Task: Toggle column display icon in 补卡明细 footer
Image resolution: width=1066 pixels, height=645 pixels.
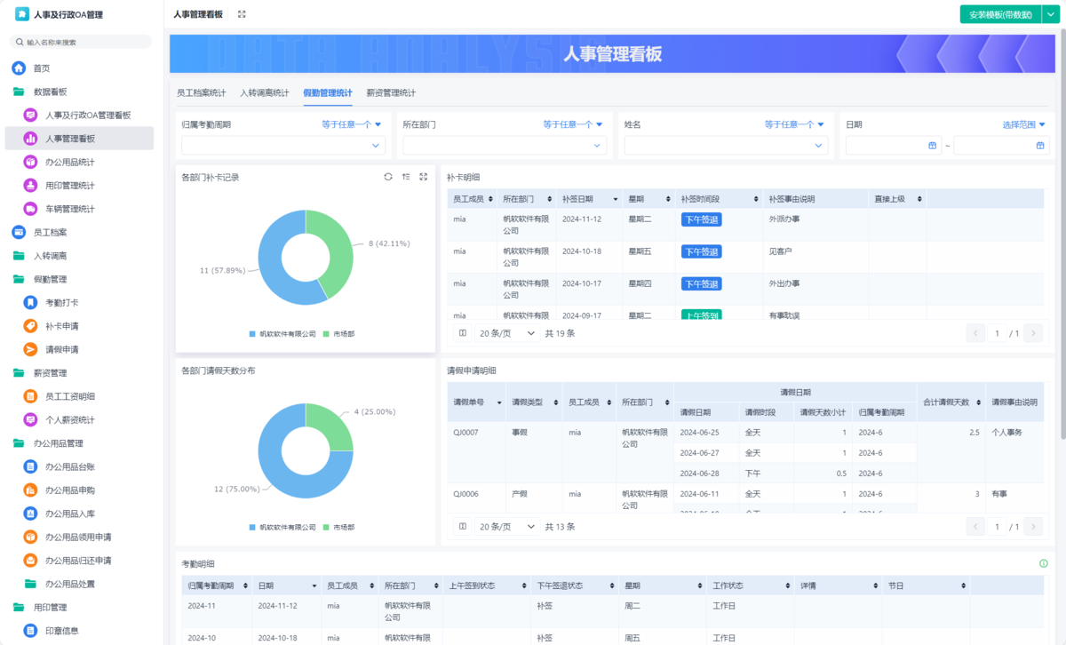Action: click(462, 333)
